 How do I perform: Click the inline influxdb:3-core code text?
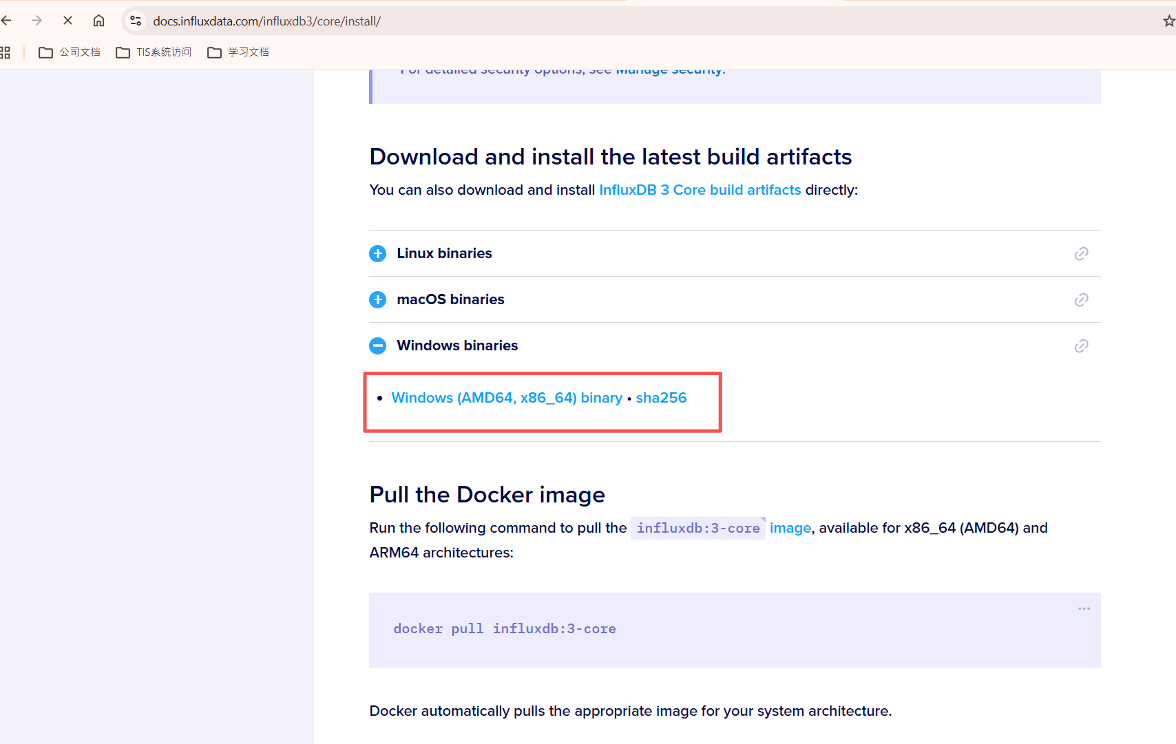698,528
